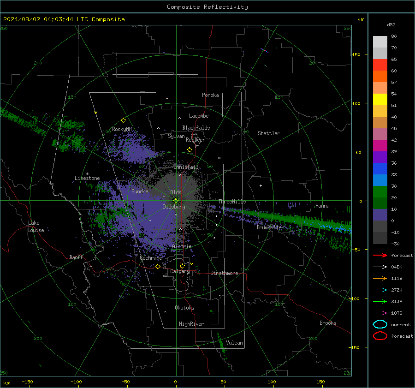Image resolution: width=415 pixels, height=388 pixels.
Task: Click the Didsbury town label
Action: tap(174, 207)
